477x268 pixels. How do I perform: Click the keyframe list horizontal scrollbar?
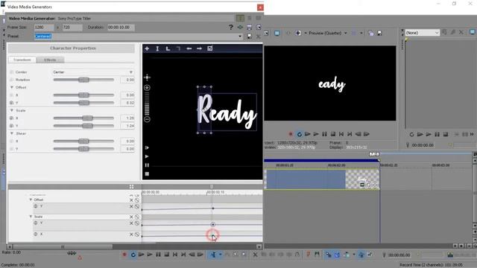63,246
